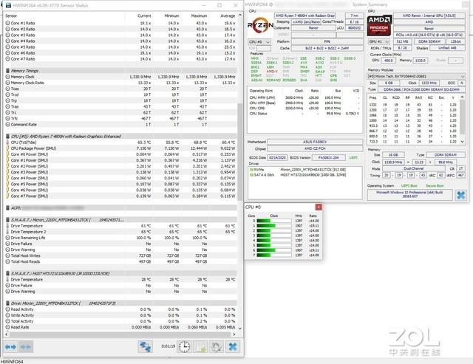
Task: Click the greyed shrink-columns arrows button
Action: point(26,347)
